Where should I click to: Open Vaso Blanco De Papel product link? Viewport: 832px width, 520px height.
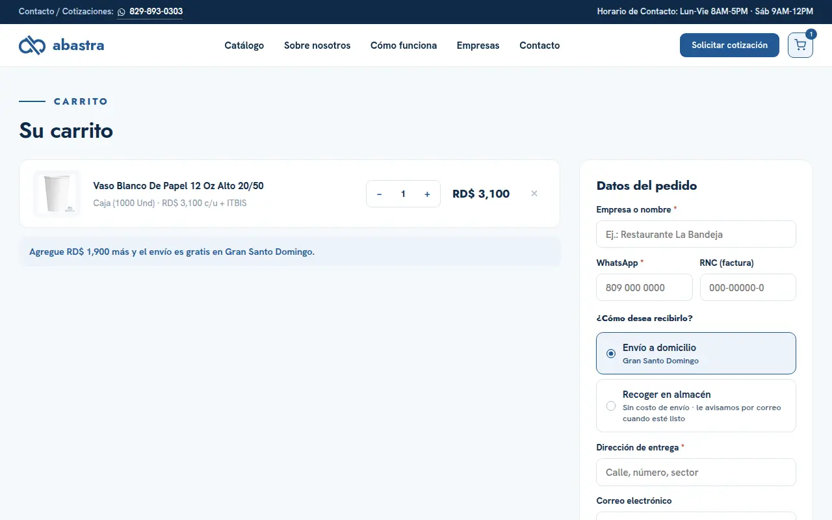tap(179, 186)
